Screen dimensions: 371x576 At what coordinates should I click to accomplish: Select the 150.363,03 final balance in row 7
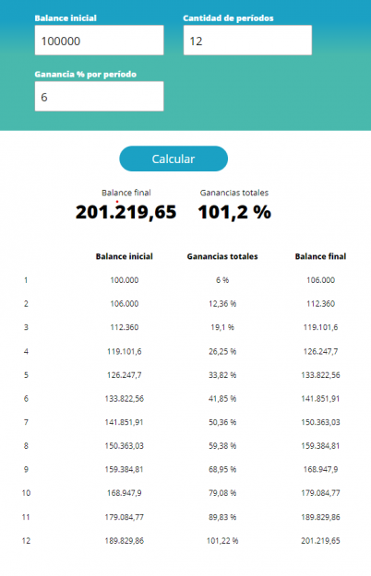click(x=320, y=422)
